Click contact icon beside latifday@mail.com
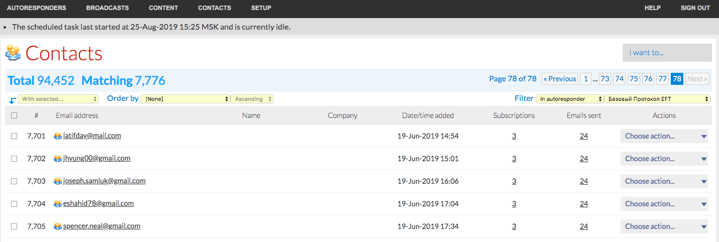This screenshot has width=719, height=242. coord(58,136)
